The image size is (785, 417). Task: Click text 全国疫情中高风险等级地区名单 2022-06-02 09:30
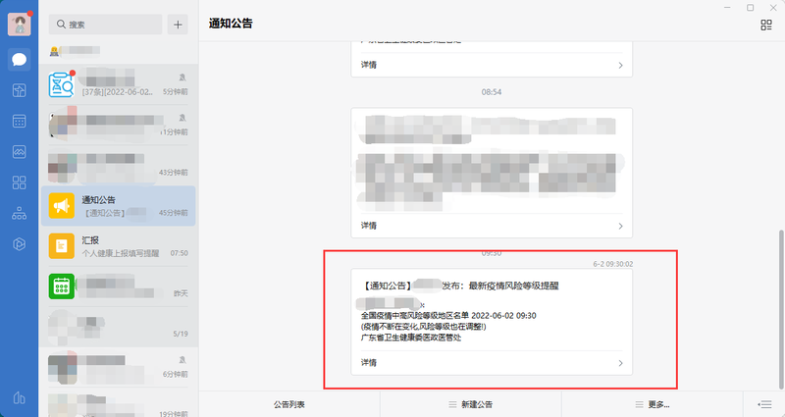tap(448, 315)
